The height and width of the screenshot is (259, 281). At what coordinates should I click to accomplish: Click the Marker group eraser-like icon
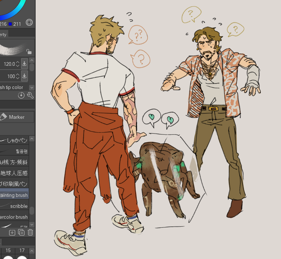coord(3,117)
